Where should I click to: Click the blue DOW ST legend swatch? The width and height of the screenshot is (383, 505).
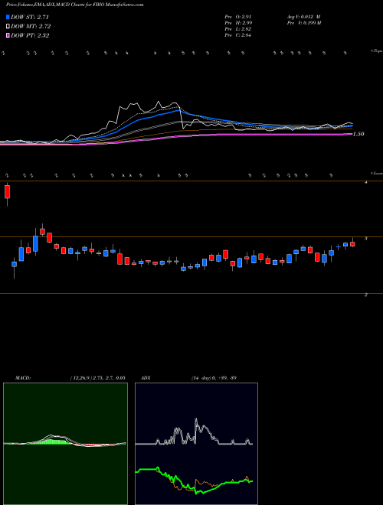click(x=8, y=17)
